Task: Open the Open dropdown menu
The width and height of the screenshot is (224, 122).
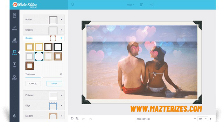Action: point(130,5)
